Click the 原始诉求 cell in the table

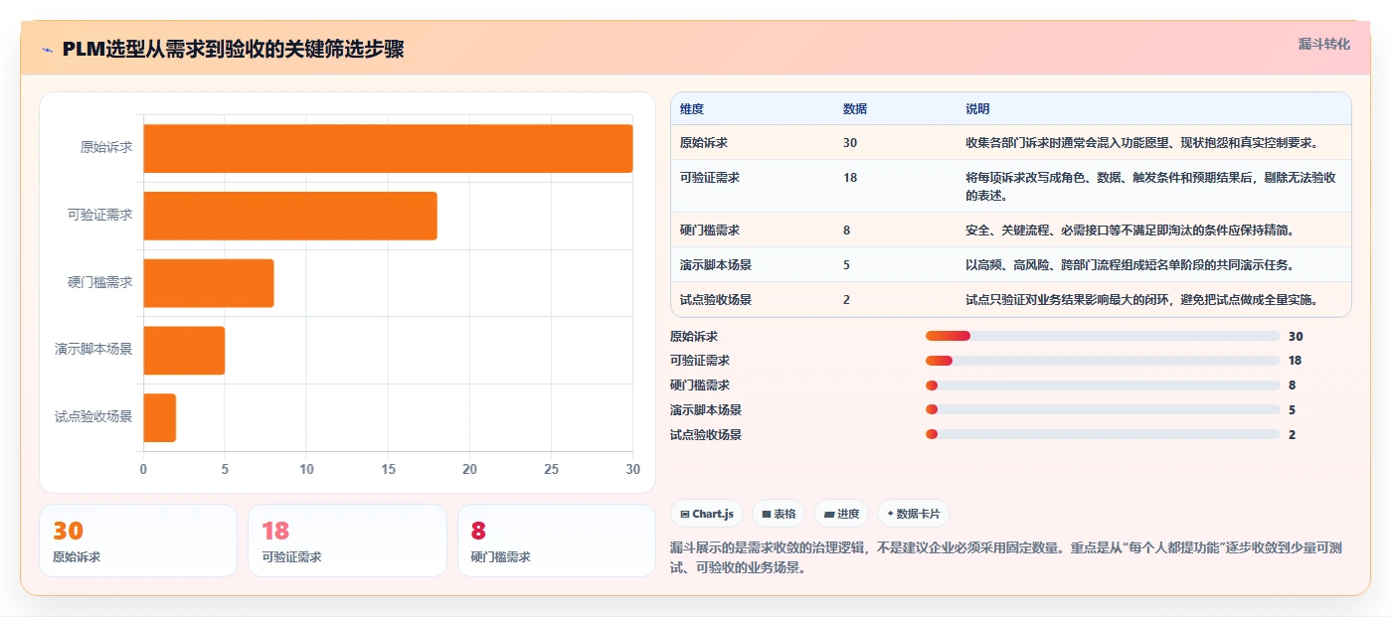pos(704,143)
